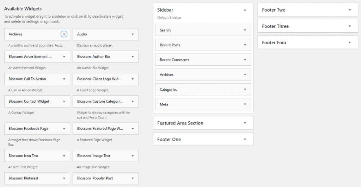Expand Recent Comments widget in Sidebar
361x187 pixels.
pos(245,60)
